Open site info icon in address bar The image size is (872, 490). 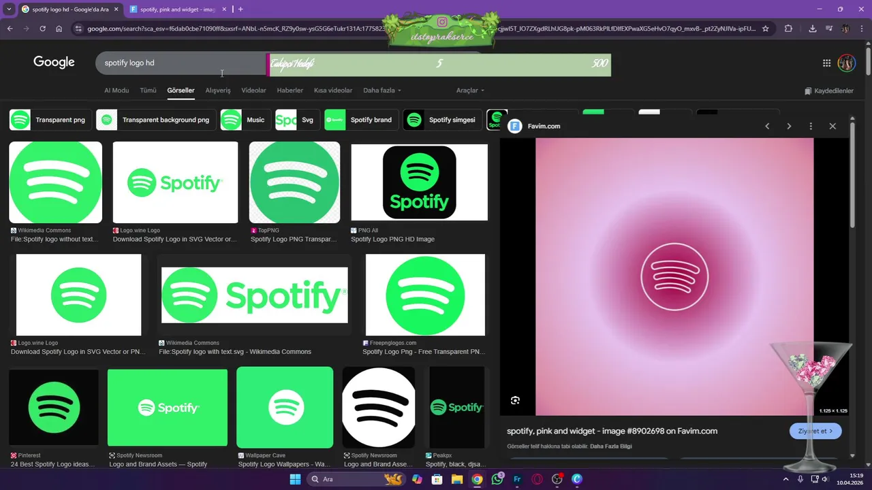pos(78,29)
